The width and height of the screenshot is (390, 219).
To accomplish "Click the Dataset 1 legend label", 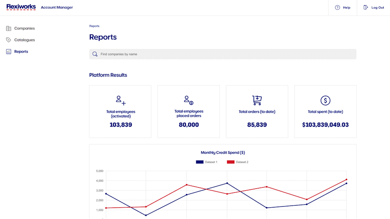I will [x=211, y=162].
